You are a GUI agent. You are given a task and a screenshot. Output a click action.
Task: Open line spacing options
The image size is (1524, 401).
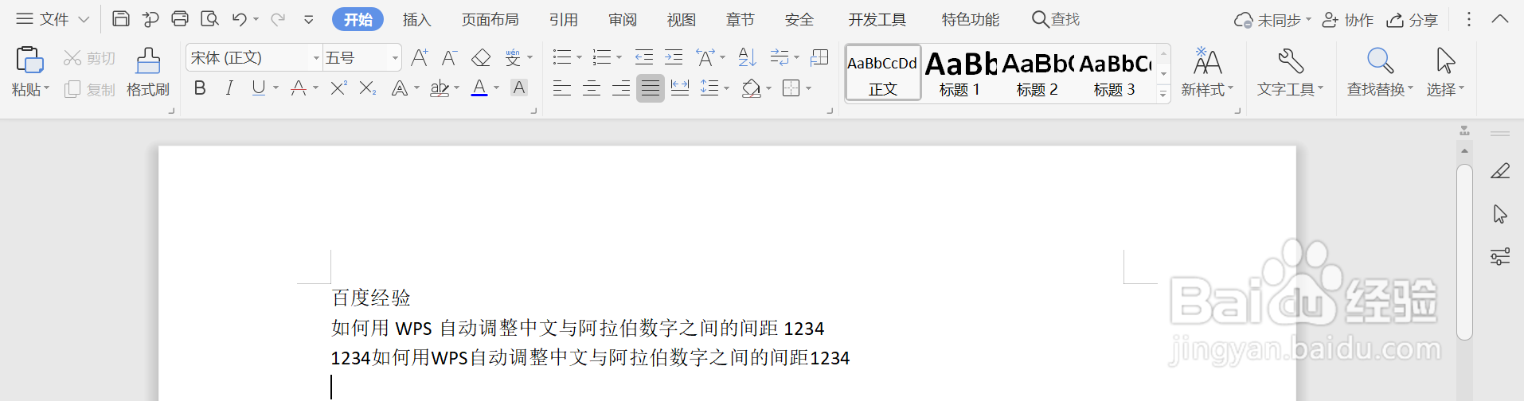click(709, 88)
